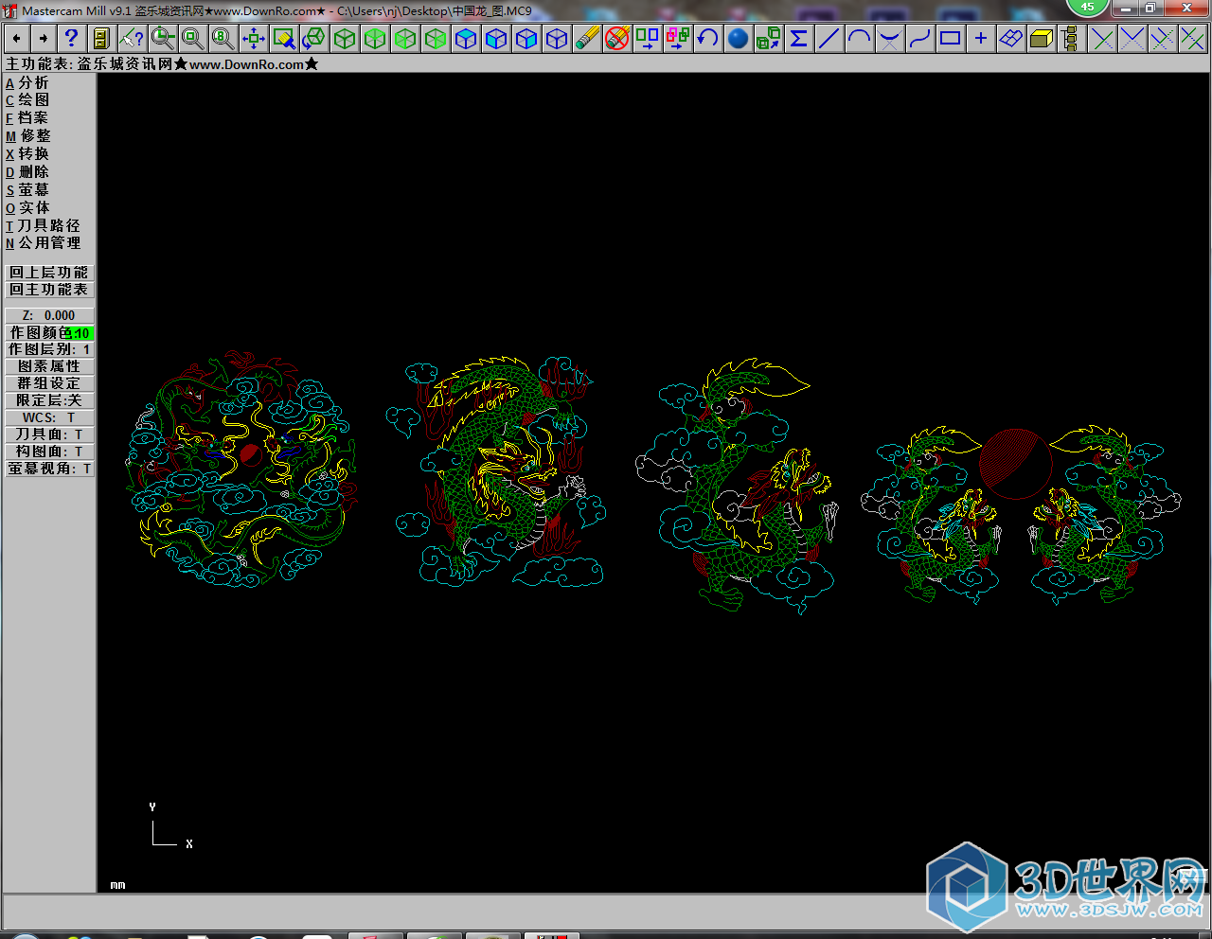Select the unzoom magnifier with square icon
The height and width of the screenshot is (939, 1212).
pyautogui.click(x=193, y=38)
